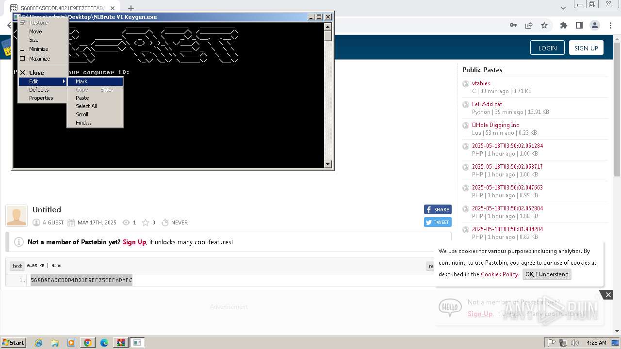Viewport: 621px width, 349px height.
Task: Open the Chrome tab search chevron
Action: tap(563, 8)
